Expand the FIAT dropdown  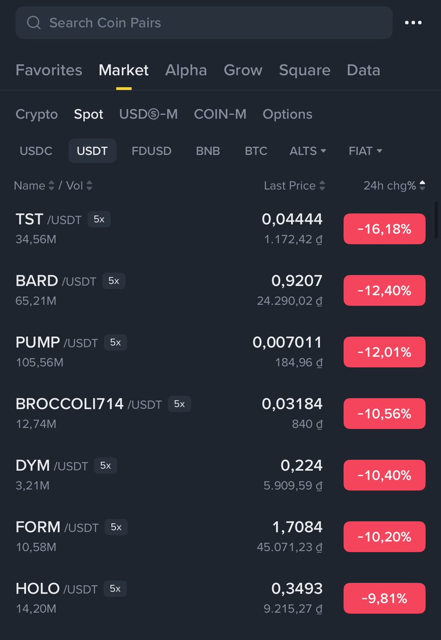pos(365,151)
